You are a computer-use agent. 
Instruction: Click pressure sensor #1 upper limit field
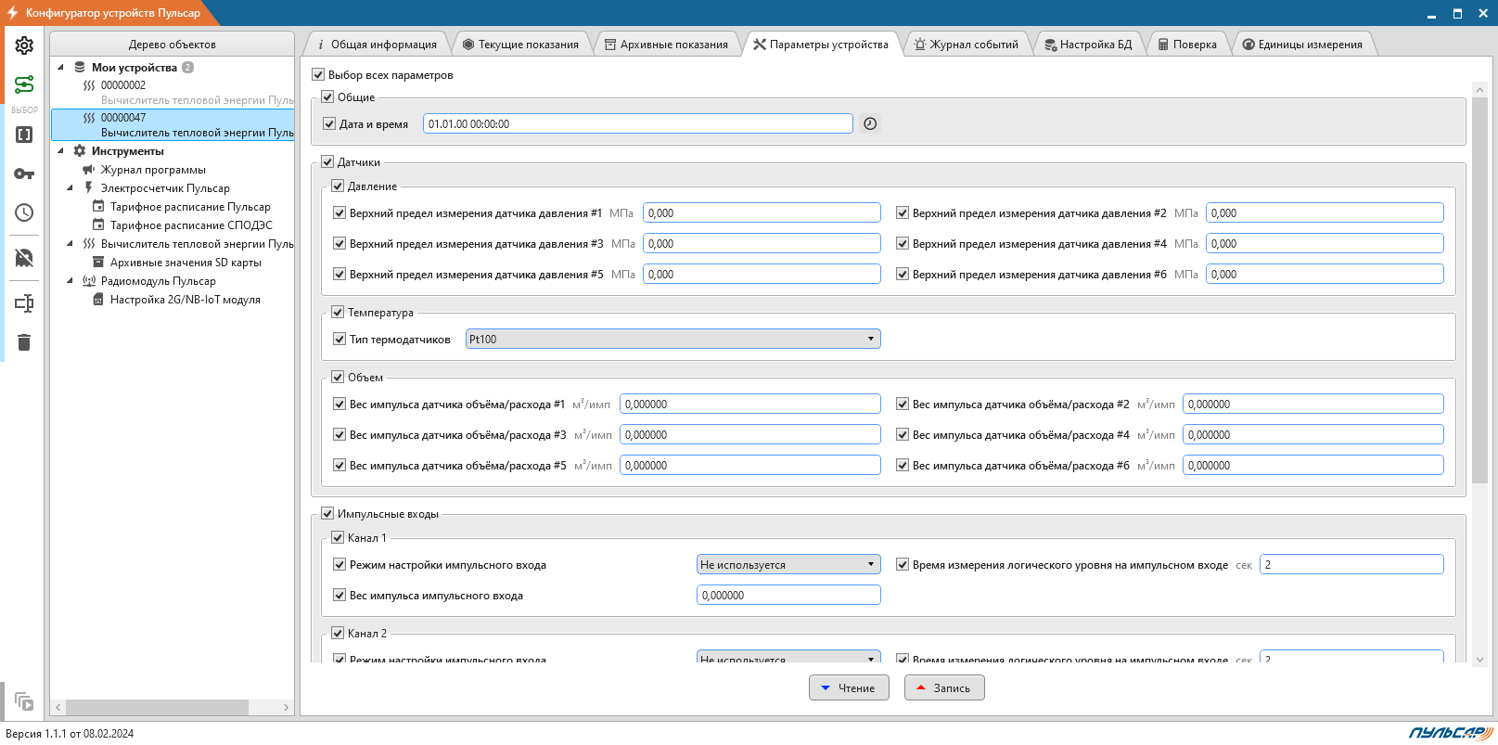762,212
